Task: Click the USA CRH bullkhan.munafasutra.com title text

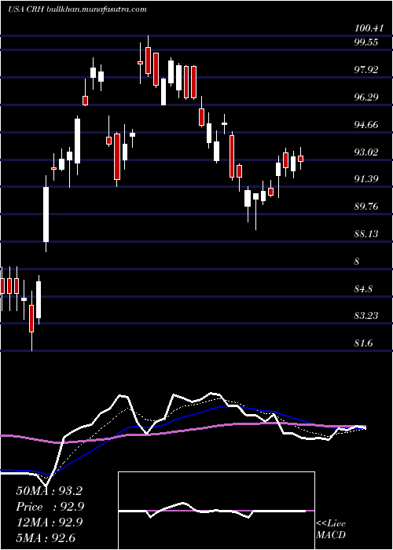Action: 77,9
